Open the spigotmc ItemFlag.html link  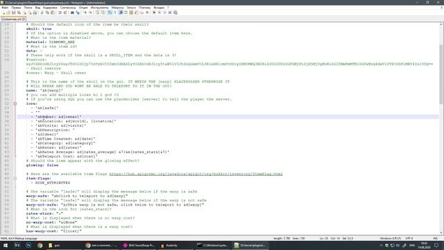pyautogui.click(x=196, y=174)
